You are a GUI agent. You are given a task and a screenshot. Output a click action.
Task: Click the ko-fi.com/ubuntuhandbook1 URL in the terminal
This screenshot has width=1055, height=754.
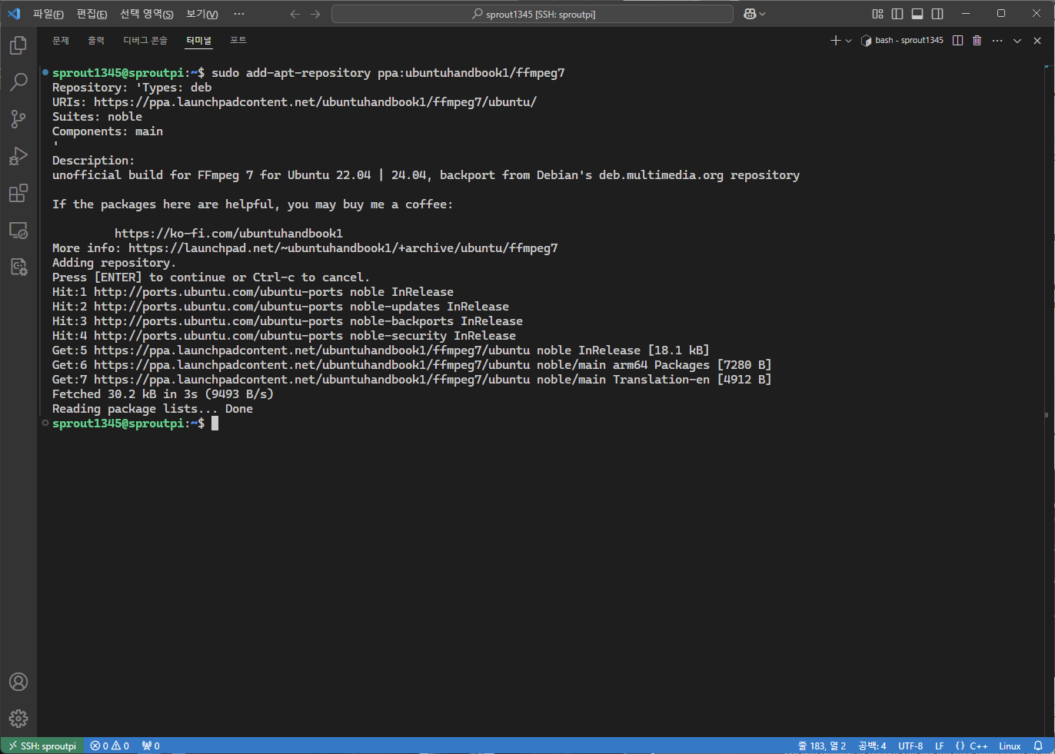[228, 234]
